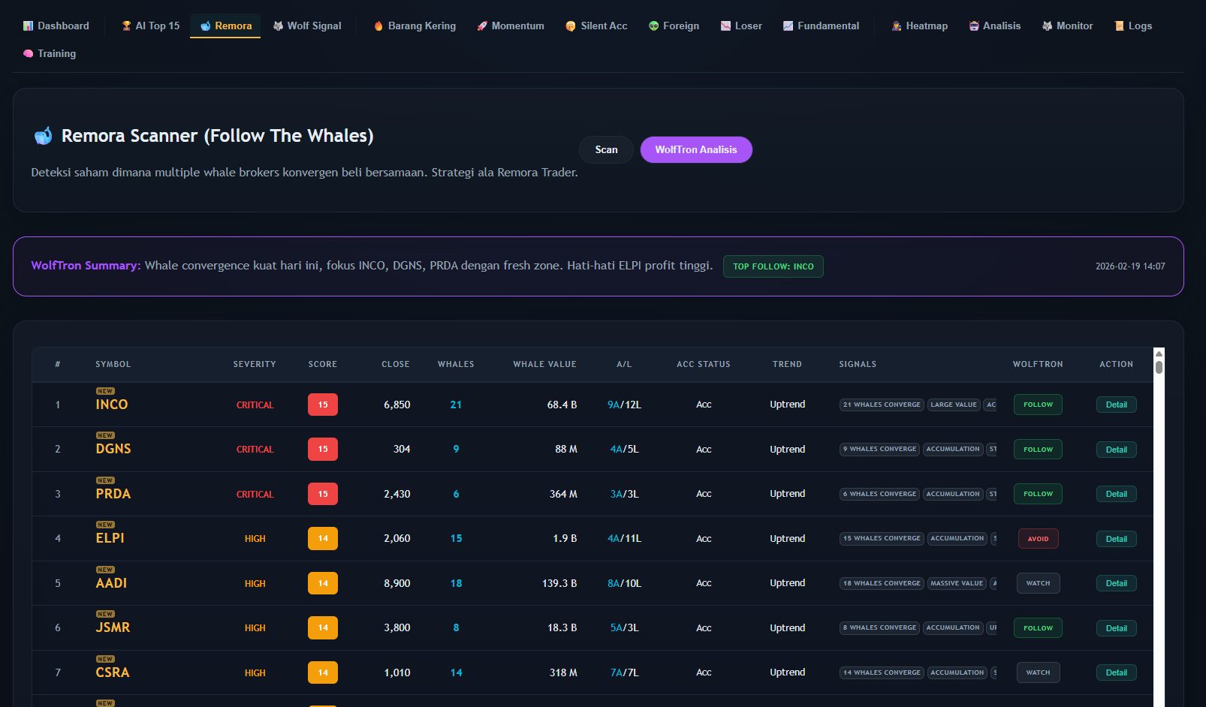Run the Scan button
The image size is (1206, 707).
[x=606, y=149]
